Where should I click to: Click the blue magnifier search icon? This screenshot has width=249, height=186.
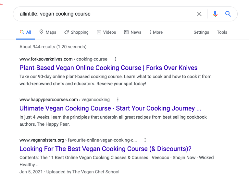tap(228, 14)
